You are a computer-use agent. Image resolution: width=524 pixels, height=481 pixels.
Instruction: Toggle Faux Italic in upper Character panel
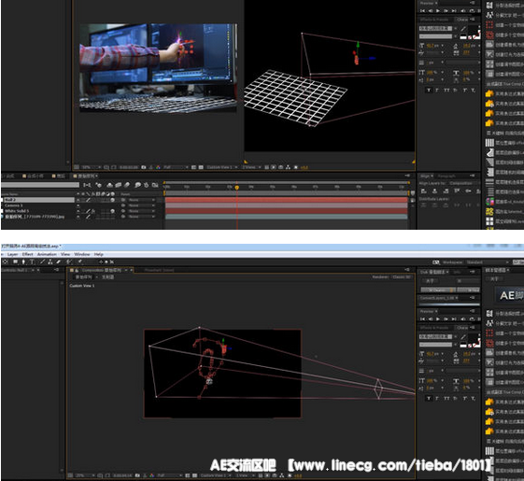point(437,91)
